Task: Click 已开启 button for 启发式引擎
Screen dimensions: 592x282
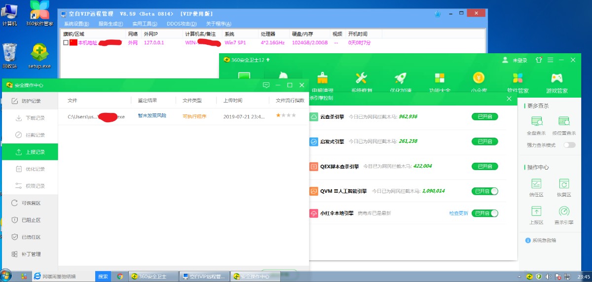Action: point(484,141)
